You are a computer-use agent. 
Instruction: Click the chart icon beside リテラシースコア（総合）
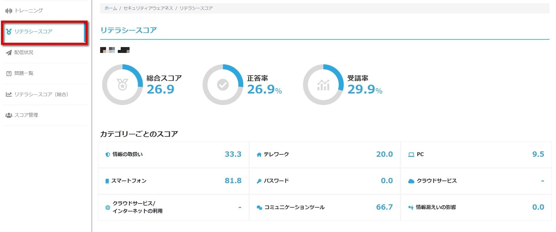click(x=9, y=94)
